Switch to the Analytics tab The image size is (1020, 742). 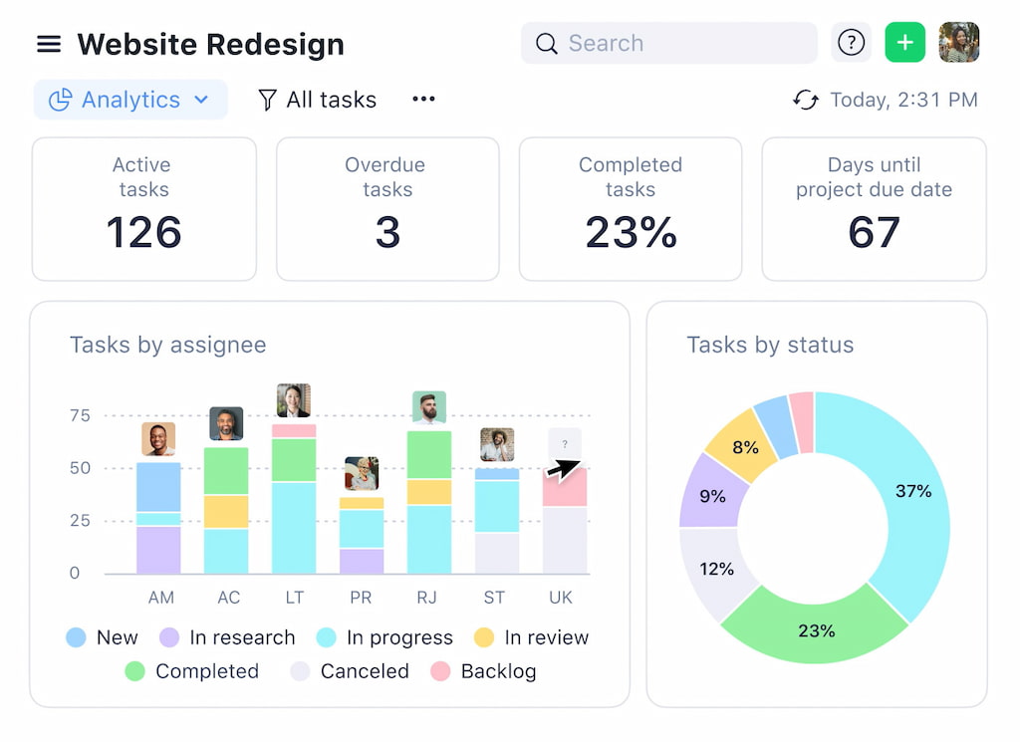(x=129, y=100)
